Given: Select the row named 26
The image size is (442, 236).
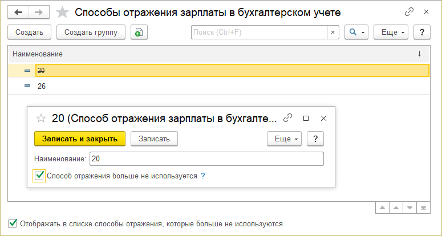Looking at the screenshot, I should pyautogui.click(x=41, y=86).
